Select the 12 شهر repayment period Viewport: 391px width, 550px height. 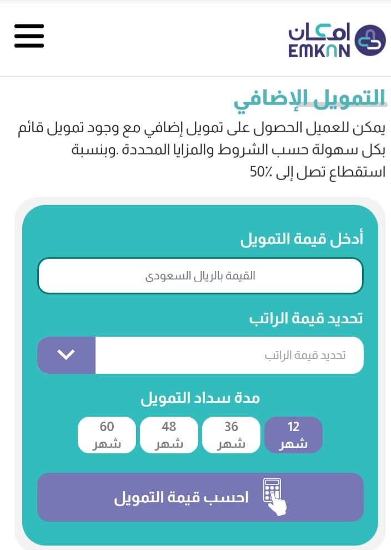pyautogui.click(x=293, y=435)
